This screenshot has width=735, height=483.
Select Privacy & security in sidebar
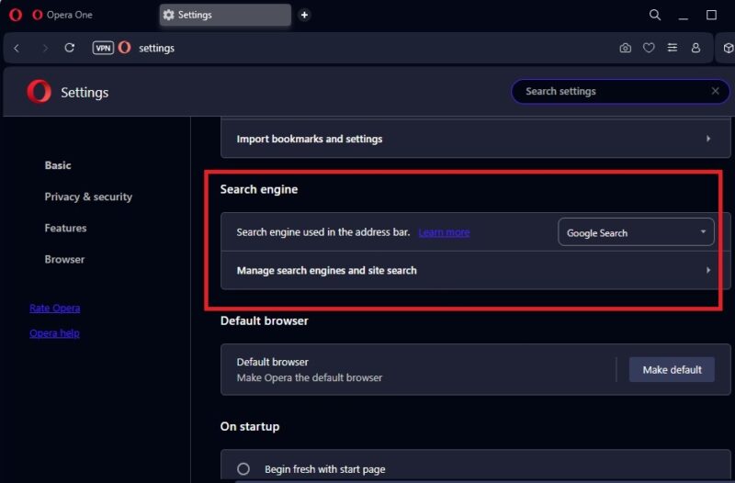point(88,197)
